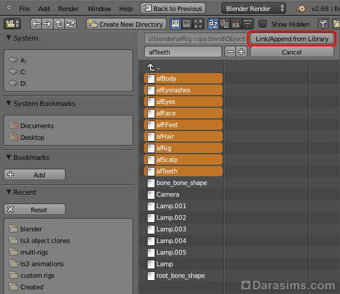The image size is (340, 294).
Task: Click Create New Directory button
Action: tap(127, 24)
